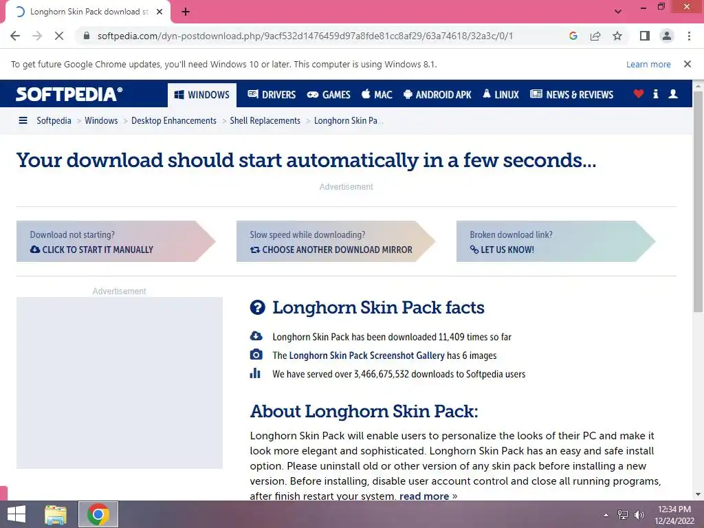Image resolution: width=704 pixels, height=528 pixels.
Task: Open the hamburger menu in breadcrumbs
Action: [23, 120]
